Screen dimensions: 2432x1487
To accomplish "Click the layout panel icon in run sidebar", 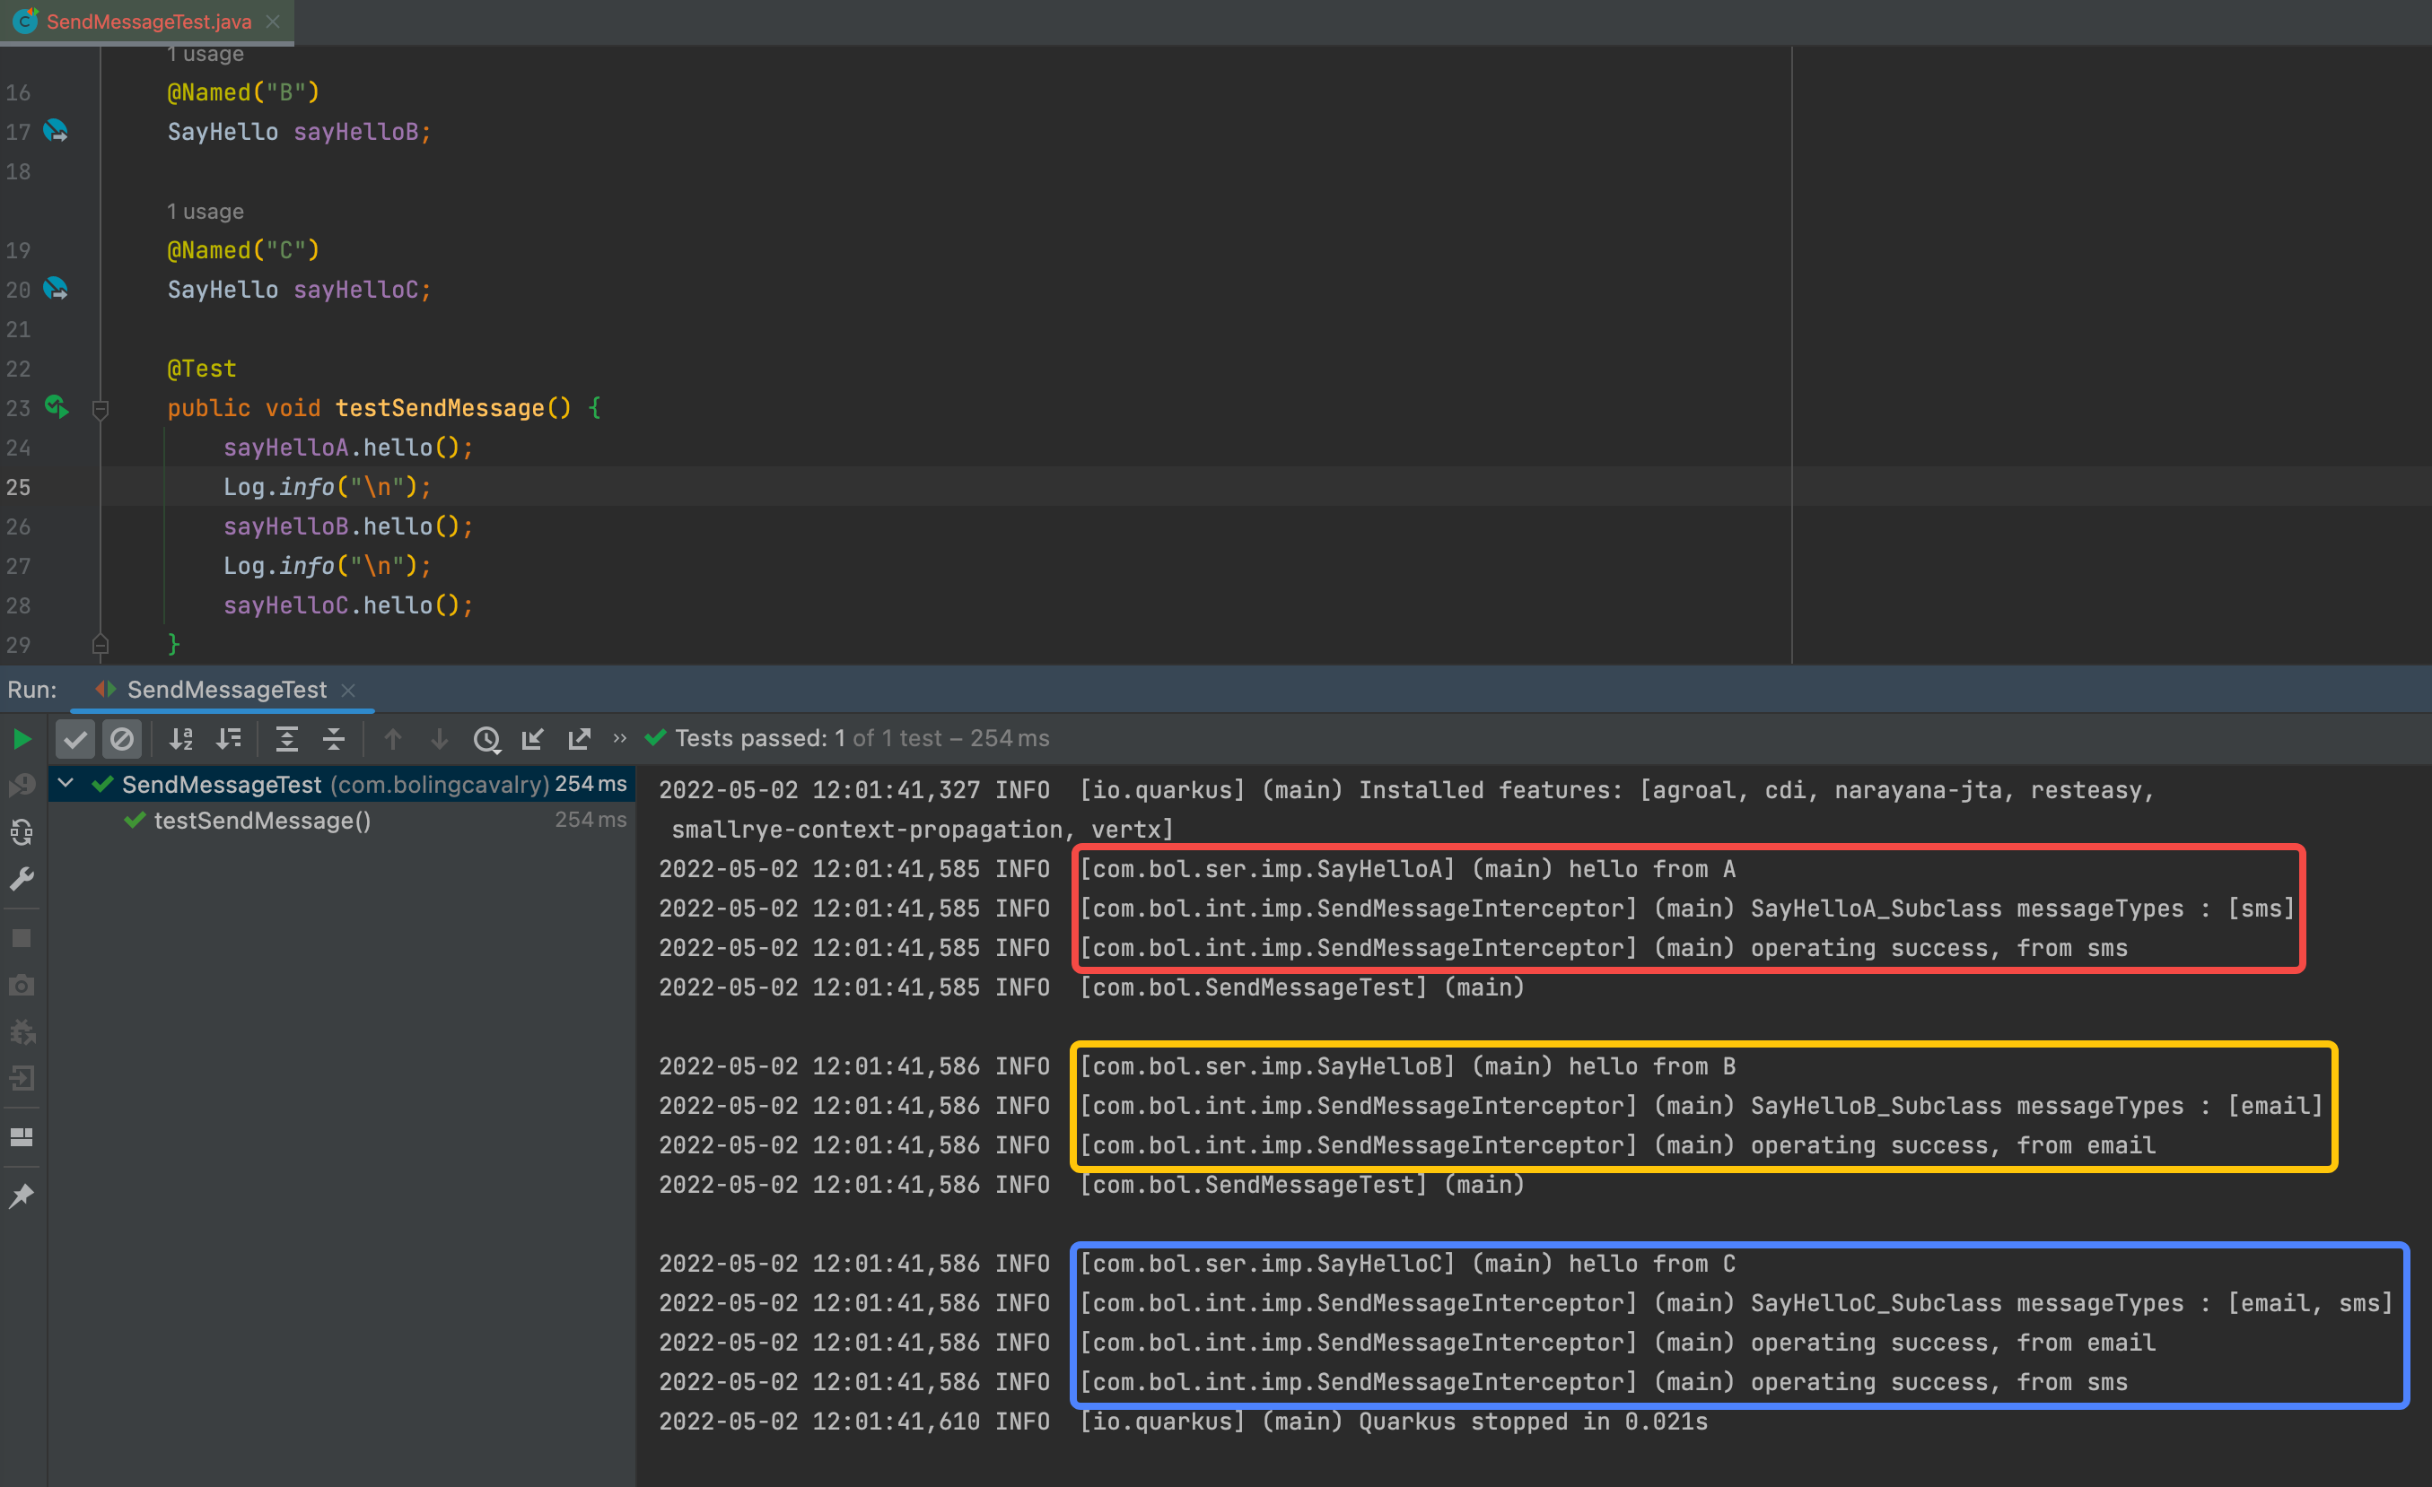I will pos(22,1136).
